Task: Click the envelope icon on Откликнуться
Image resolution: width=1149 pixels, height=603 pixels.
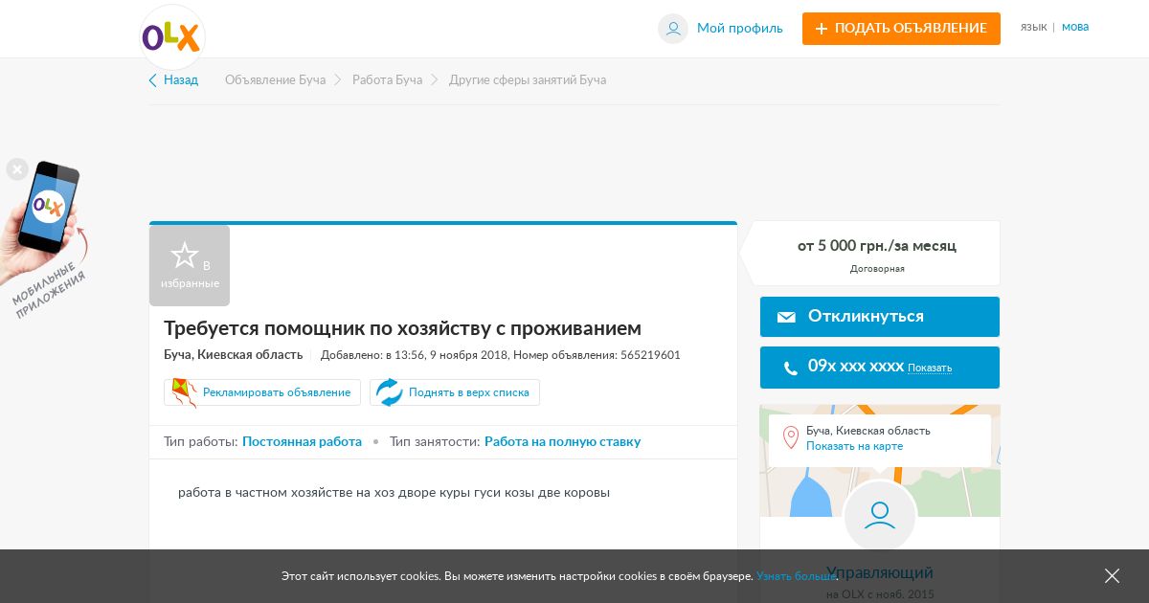Action: (x=786, y=317)
